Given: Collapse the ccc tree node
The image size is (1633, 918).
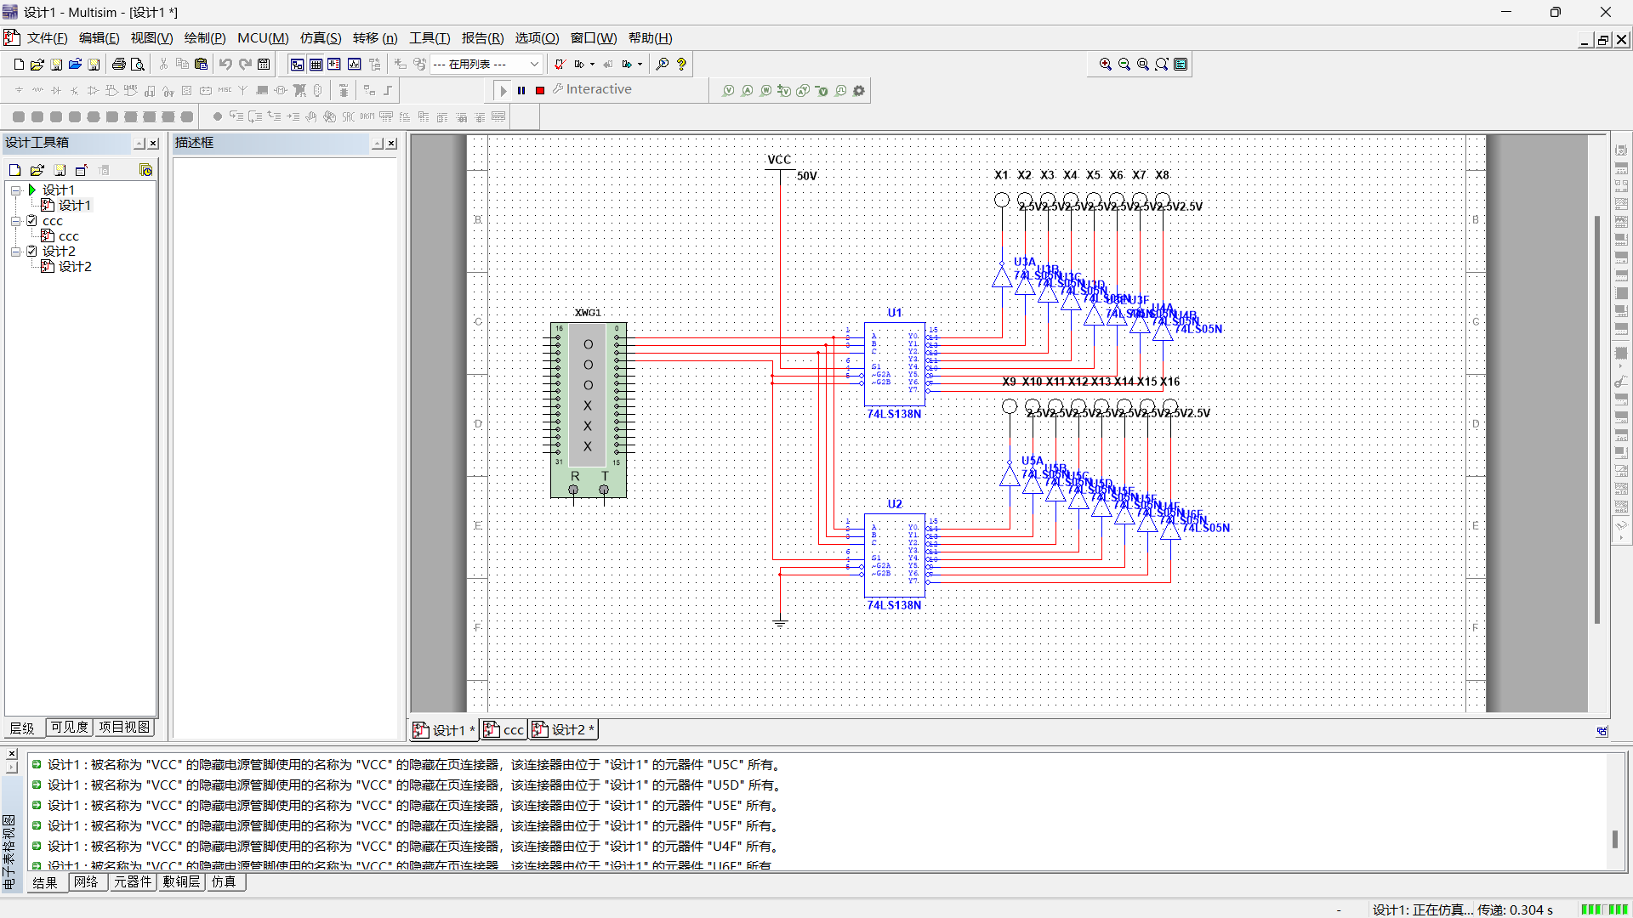Looking at the screenshot, I should pyautogui.click(x=15, y=220).
